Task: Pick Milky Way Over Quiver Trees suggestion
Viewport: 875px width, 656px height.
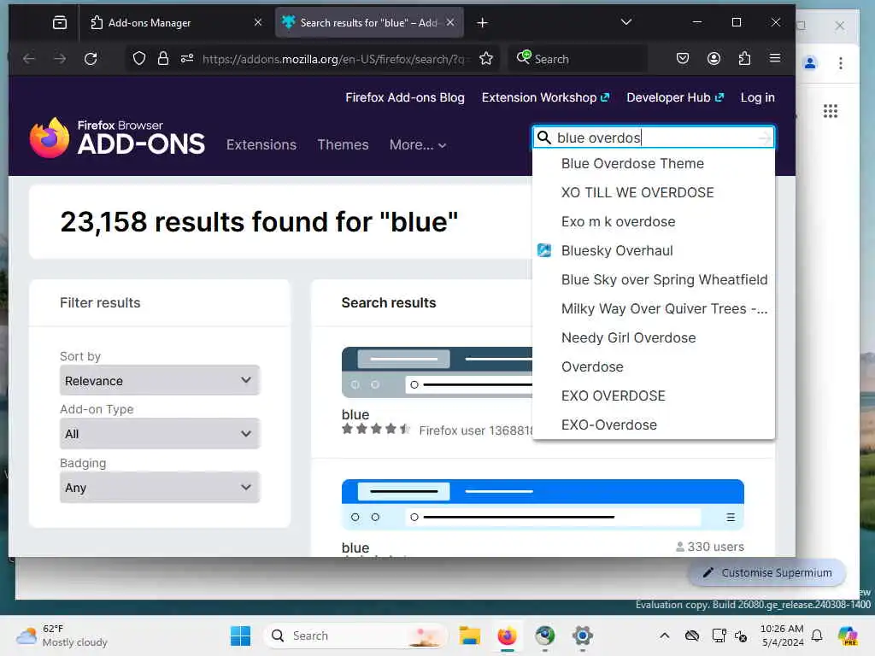Action: click(x=654, y=308)
